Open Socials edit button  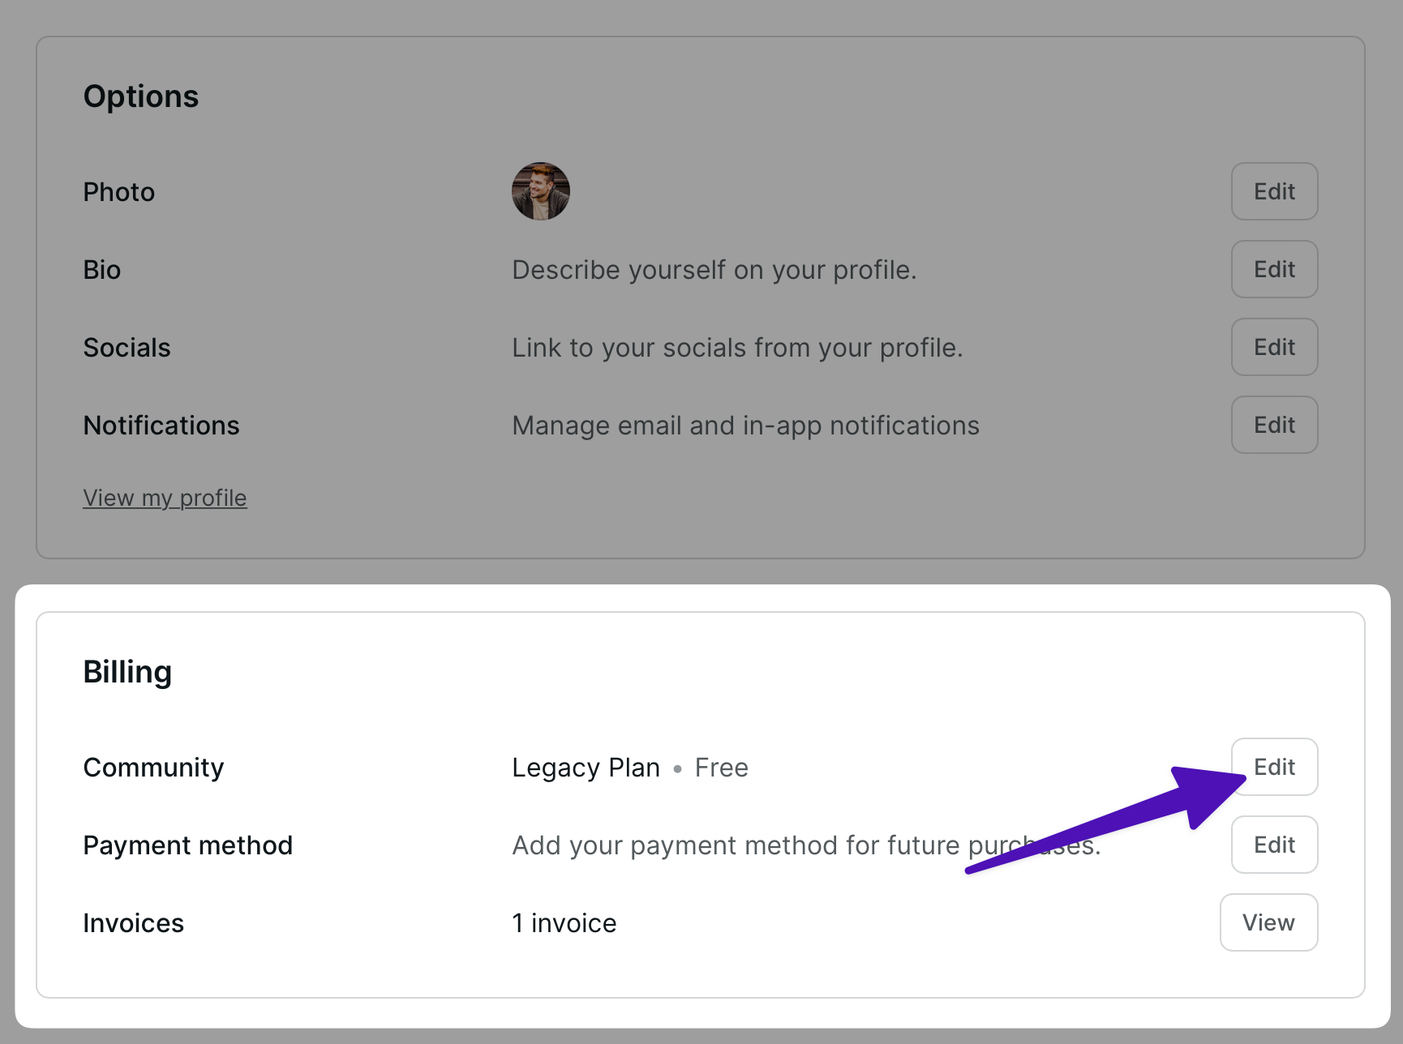(1274, 347)
